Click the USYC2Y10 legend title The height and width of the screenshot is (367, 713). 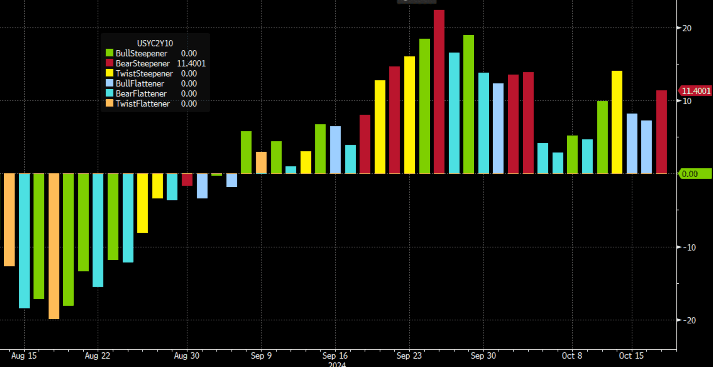(155, 43)
